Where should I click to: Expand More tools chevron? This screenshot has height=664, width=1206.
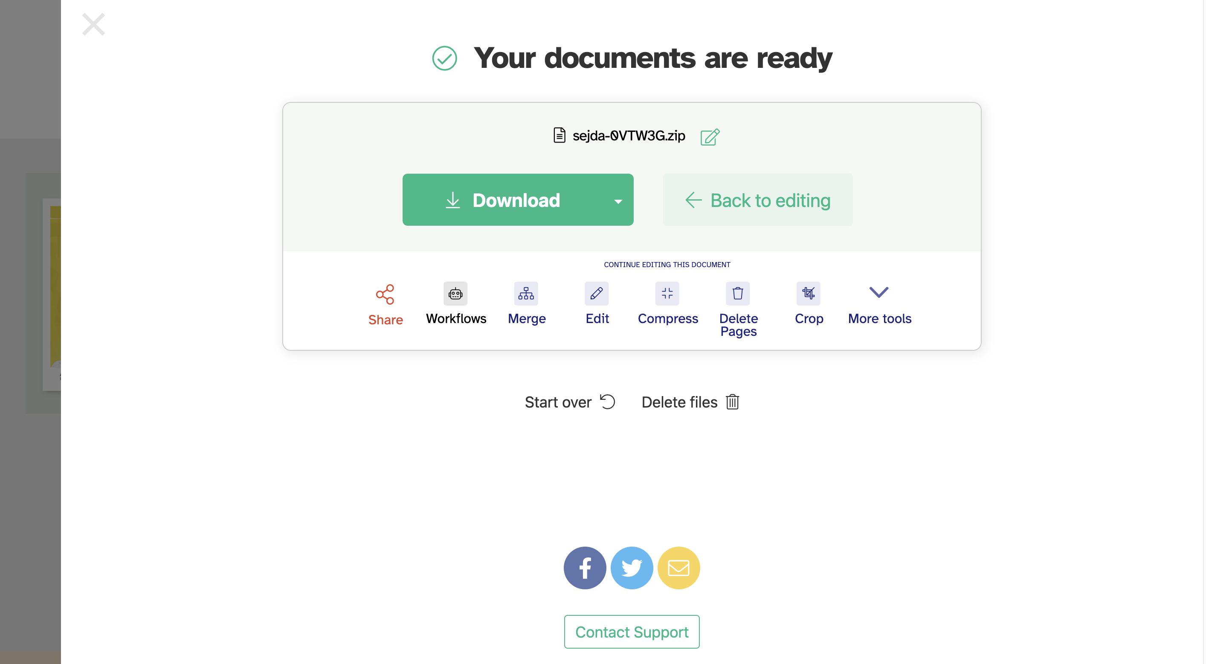pyautogui.click(x=879, y=293)
